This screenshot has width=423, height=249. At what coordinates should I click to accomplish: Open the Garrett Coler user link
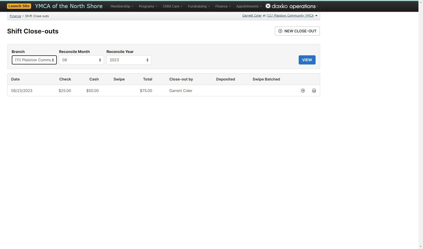pyautogui.click(x=252, y=16)
